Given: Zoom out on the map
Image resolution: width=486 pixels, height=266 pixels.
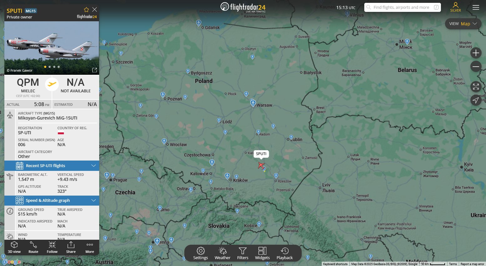Looking at the screenshot, I should (476, 66).
